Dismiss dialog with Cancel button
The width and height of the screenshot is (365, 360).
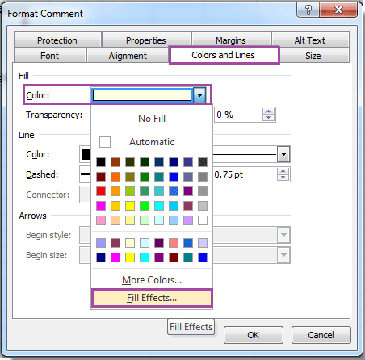(321, 335)
